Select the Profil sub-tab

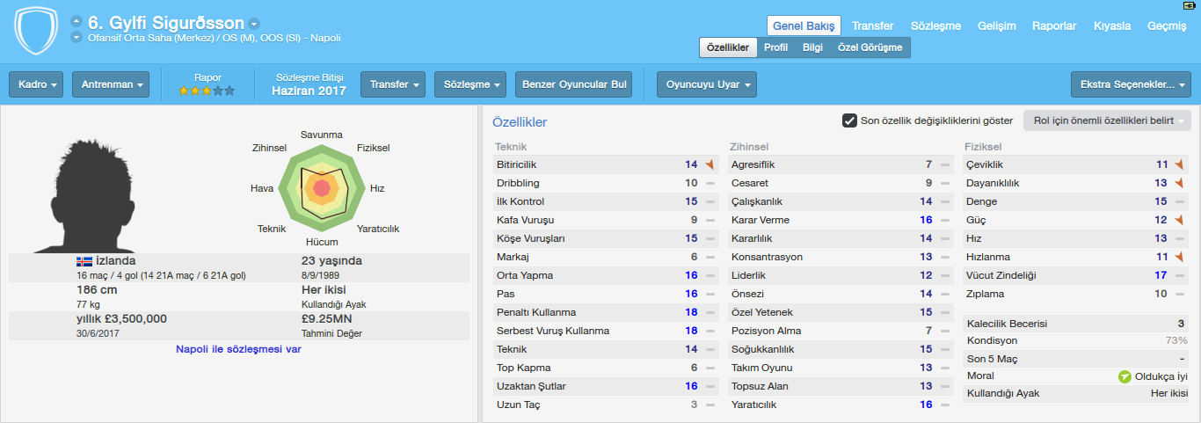[775, 47]
